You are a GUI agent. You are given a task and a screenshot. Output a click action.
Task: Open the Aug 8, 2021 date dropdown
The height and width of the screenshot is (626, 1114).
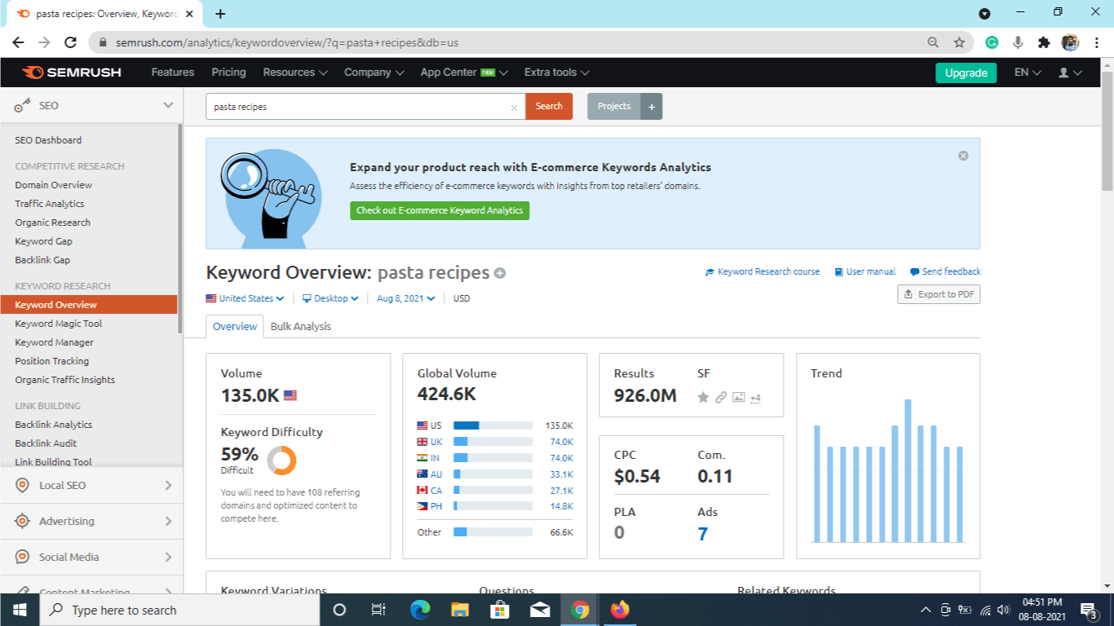pos(406,298)
